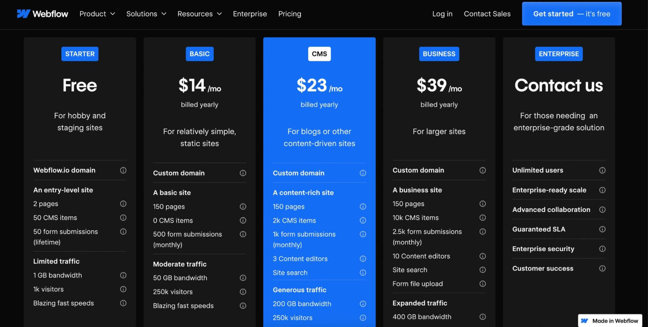Show info for Starter 2 pages
This screenshot has width=648, height=327.
tap(123, 204)
